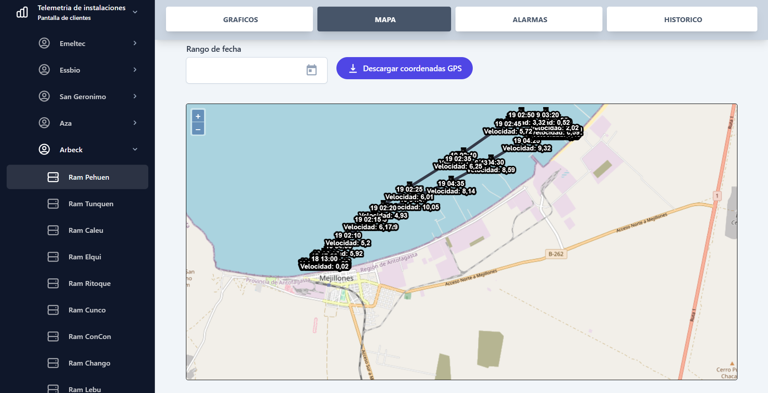Click the 19 02:10 Velocidad 5,2 marker
Image resolution: width=768 pixels, height=393 pixels.
tap(348, 239)
